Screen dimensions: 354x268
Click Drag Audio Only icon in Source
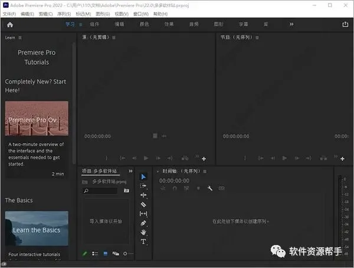pyautogui.click(x=164, y=136)
